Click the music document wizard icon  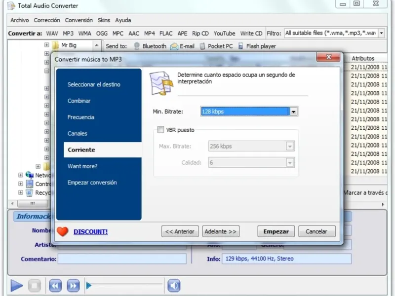pyautogui.click(x=161, y=83)
